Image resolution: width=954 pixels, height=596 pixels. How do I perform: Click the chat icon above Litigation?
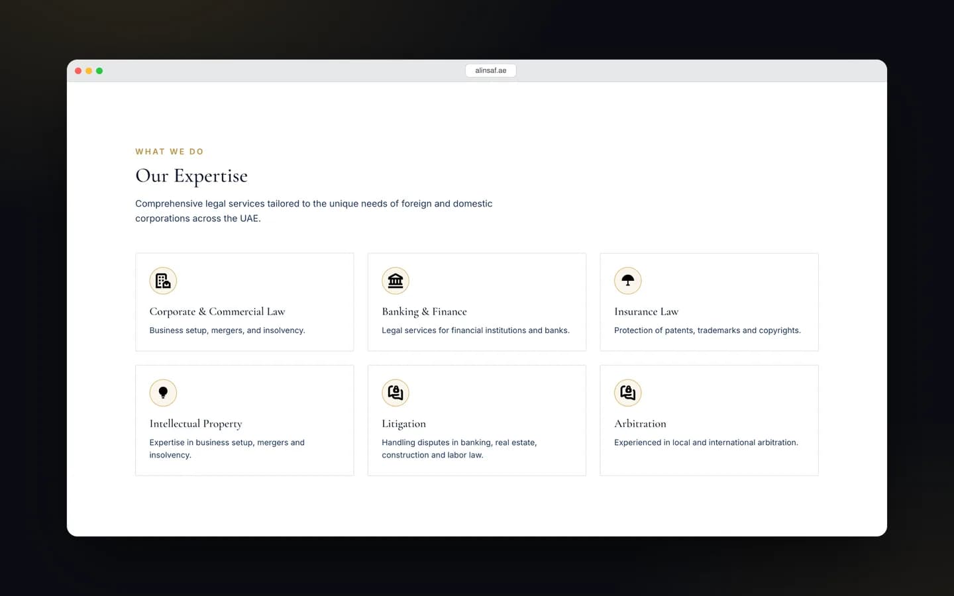click(396, 393)
